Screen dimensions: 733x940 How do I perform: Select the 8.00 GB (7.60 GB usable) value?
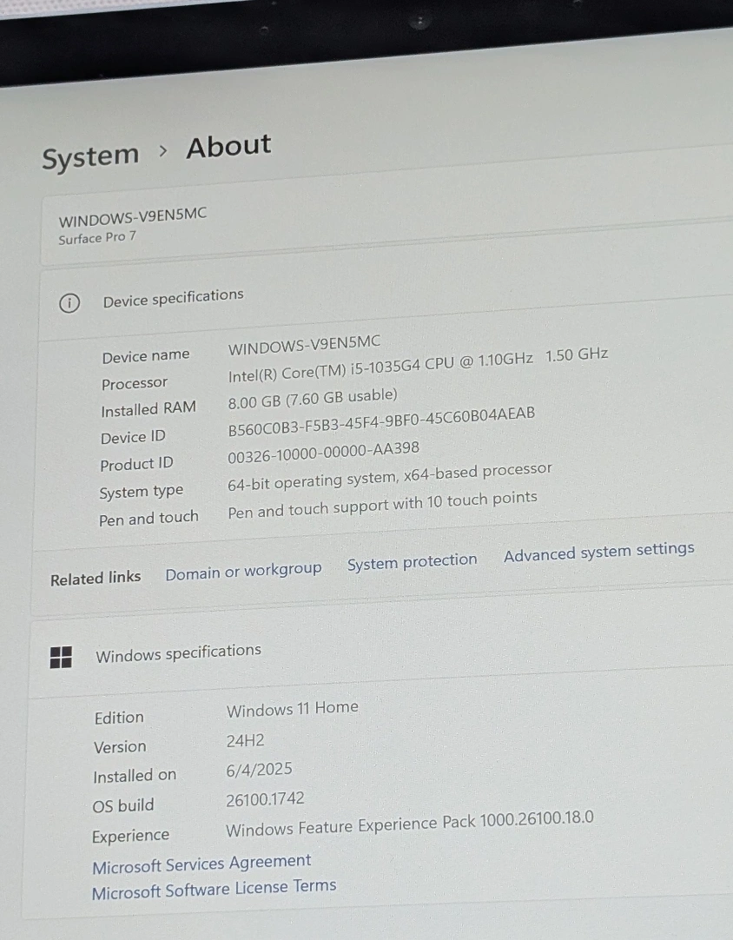[313, 399]
